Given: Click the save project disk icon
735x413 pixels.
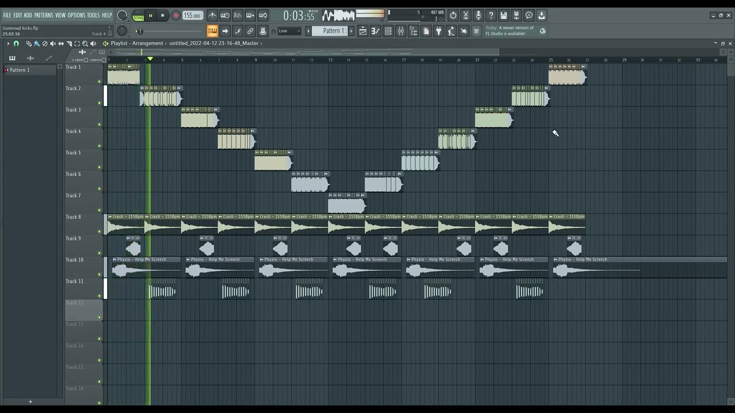Looking at the screenshot, I should (x=504, y=15).
